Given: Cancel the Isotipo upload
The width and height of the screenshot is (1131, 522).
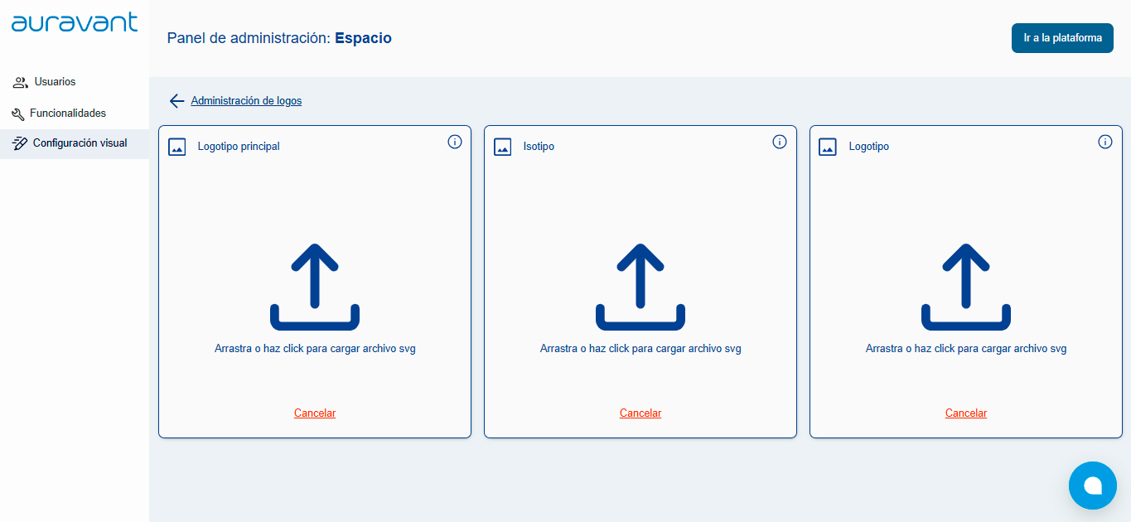Looking at the screenshot, I should pyautogui.click(x=640, y=413).
